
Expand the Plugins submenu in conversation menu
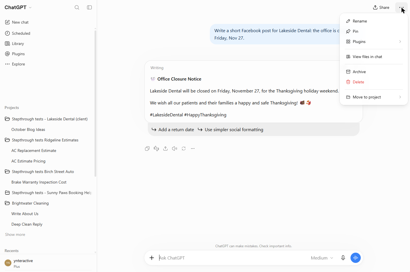(x=374, y=42)
